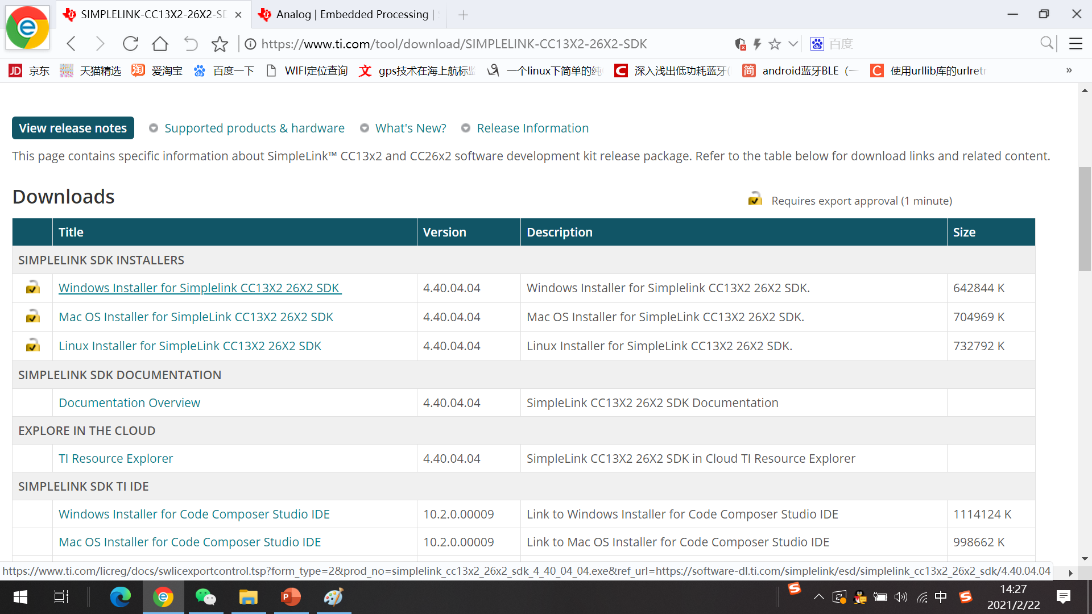This screenshot has width=1092, height=614.
Task: Click the address bar search magnifier icon
Action: [x=1046, y=43]
